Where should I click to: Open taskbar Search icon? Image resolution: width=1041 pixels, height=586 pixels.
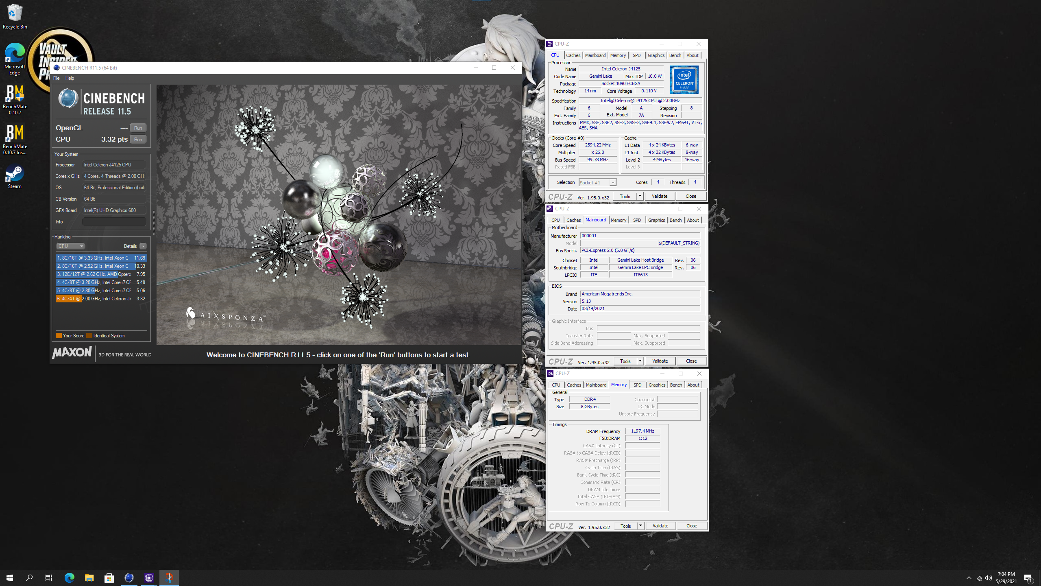click(29, 577)
